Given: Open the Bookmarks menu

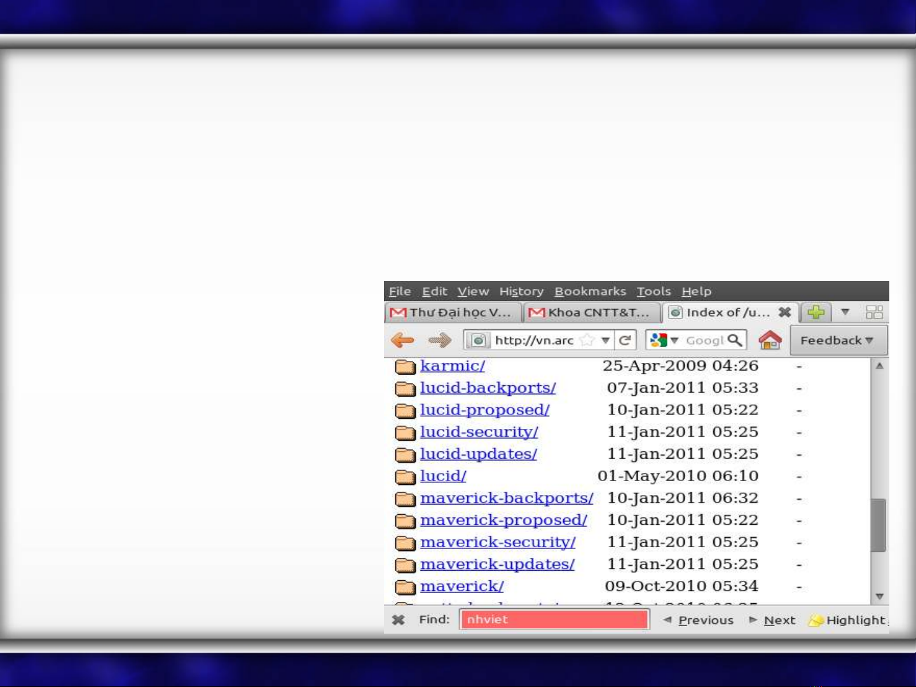Looking at the screenshot, I should (590, 292).
